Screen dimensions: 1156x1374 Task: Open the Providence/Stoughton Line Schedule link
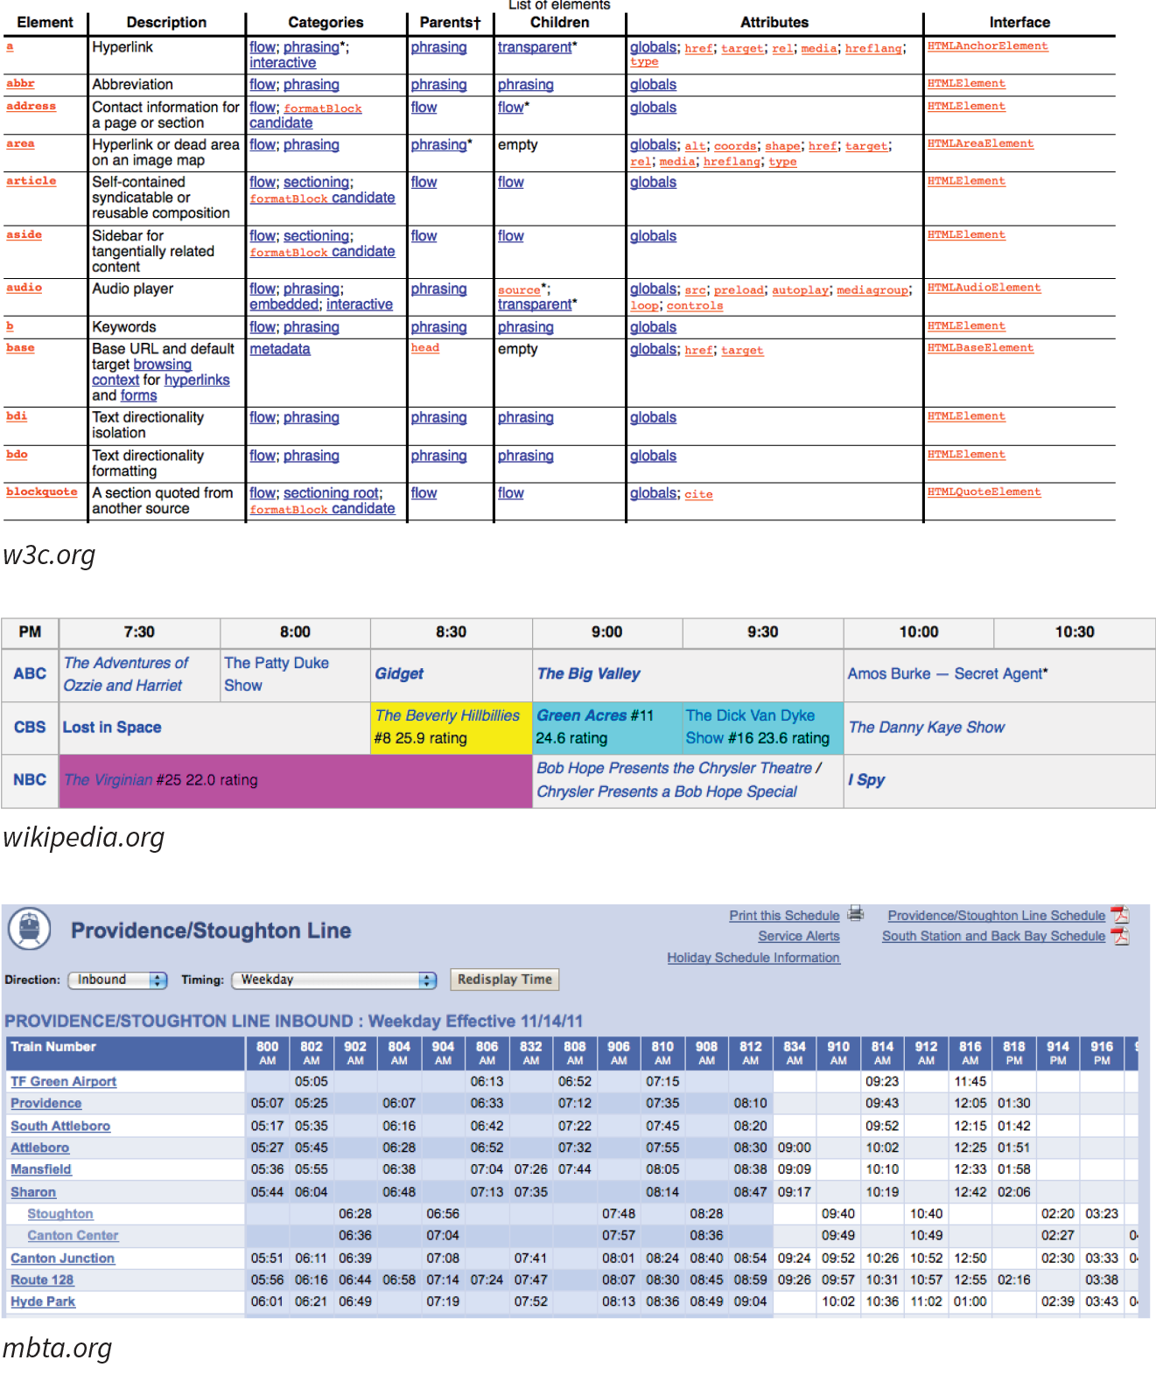pyautogui.click(x=997, y=916)
